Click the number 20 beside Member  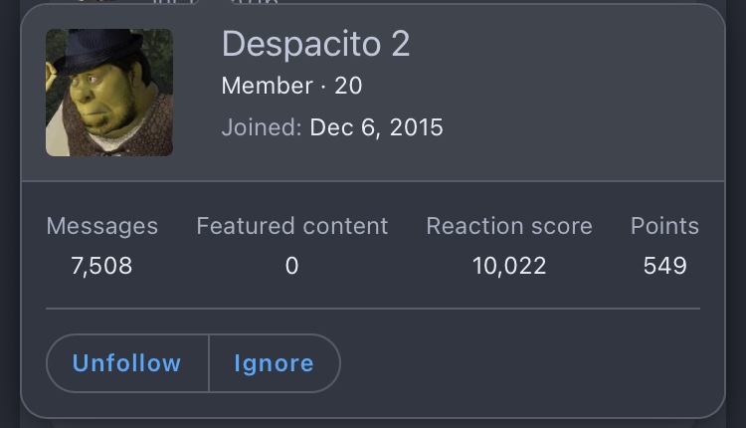[348, 87]
